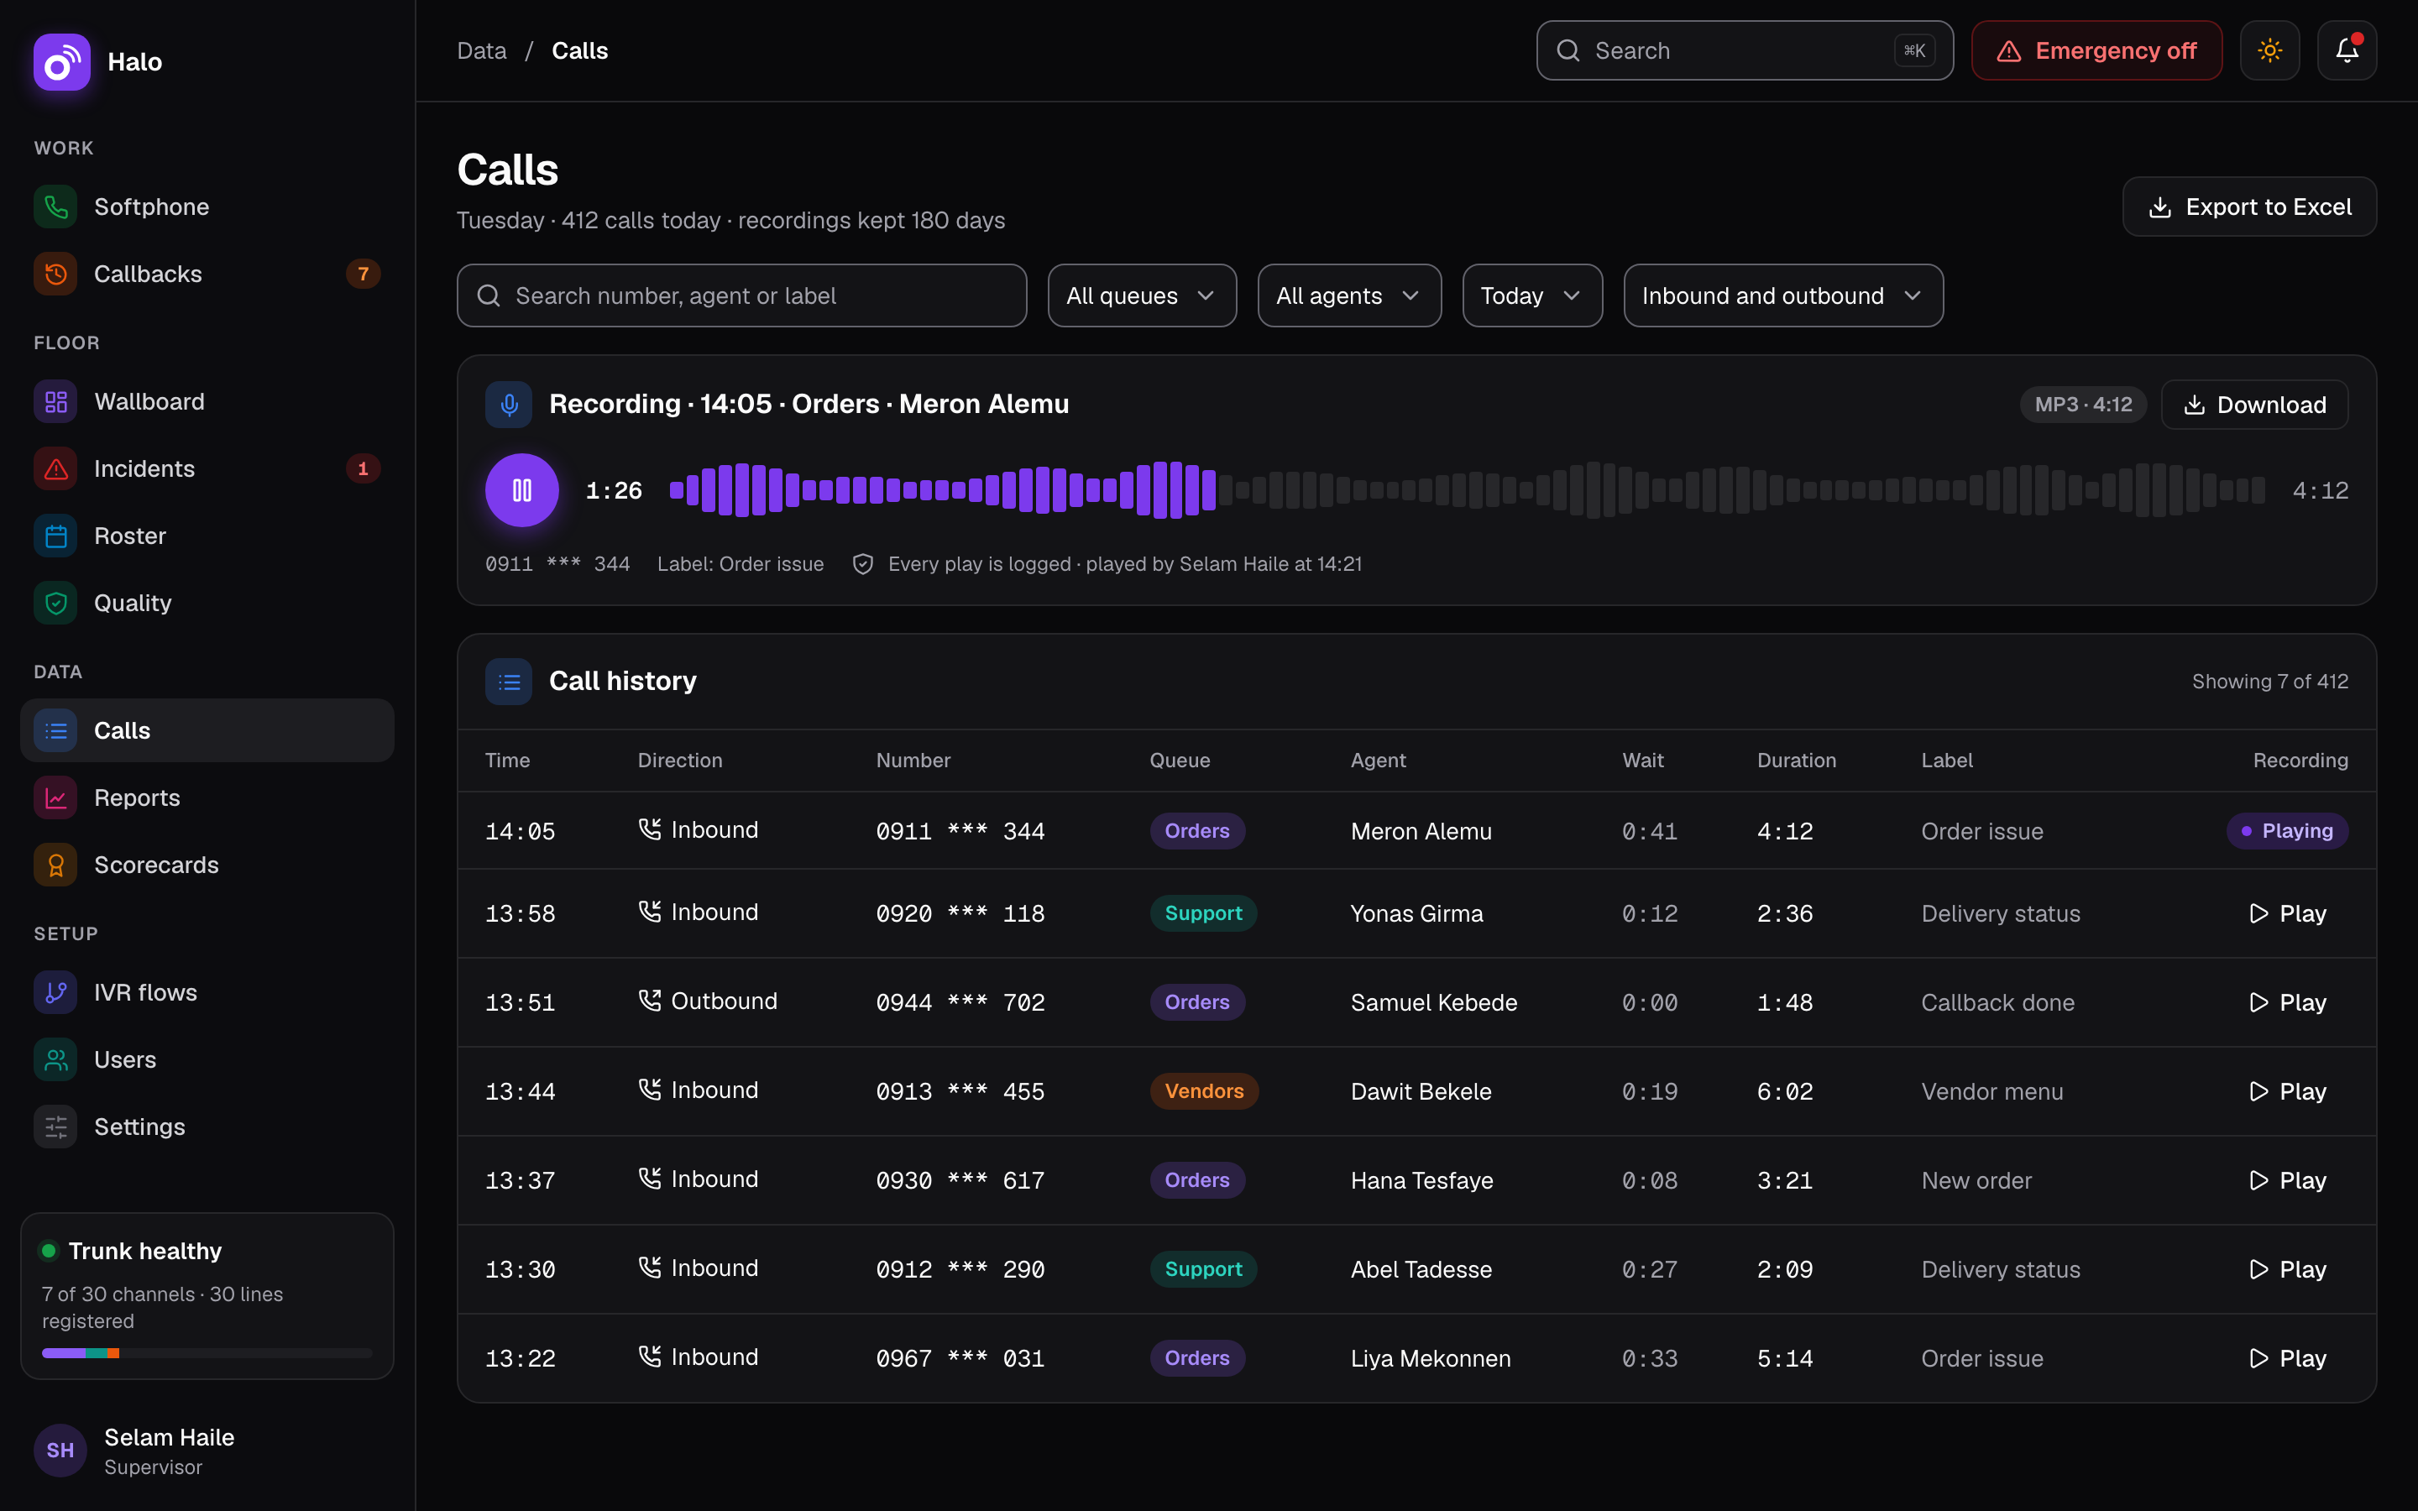This screenshot has width=2418, height=1511.
Task: Click the Data breadcrumb link
Action: pyautogui.click(x=482, y=50)
